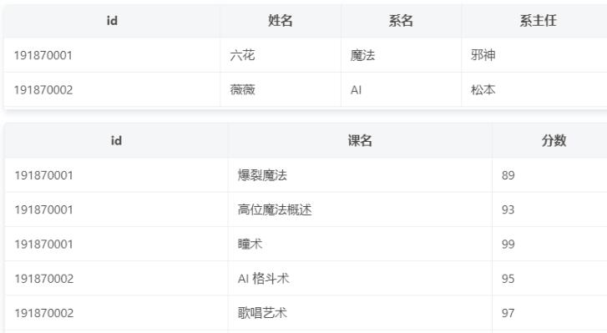Image resolution: width=607 pixels, height=333 pixels.
Task: Click the 系主任 column header
Action: click(538, 21)
